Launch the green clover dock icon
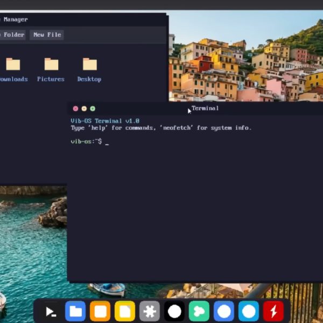323x323 pixels. [199, 311]
